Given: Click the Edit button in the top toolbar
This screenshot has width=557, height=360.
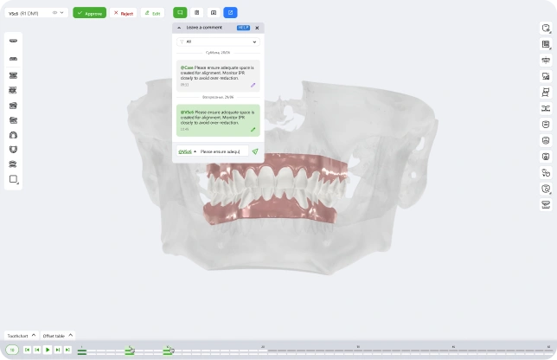Looking at the screenshot, I should [152, 13].
